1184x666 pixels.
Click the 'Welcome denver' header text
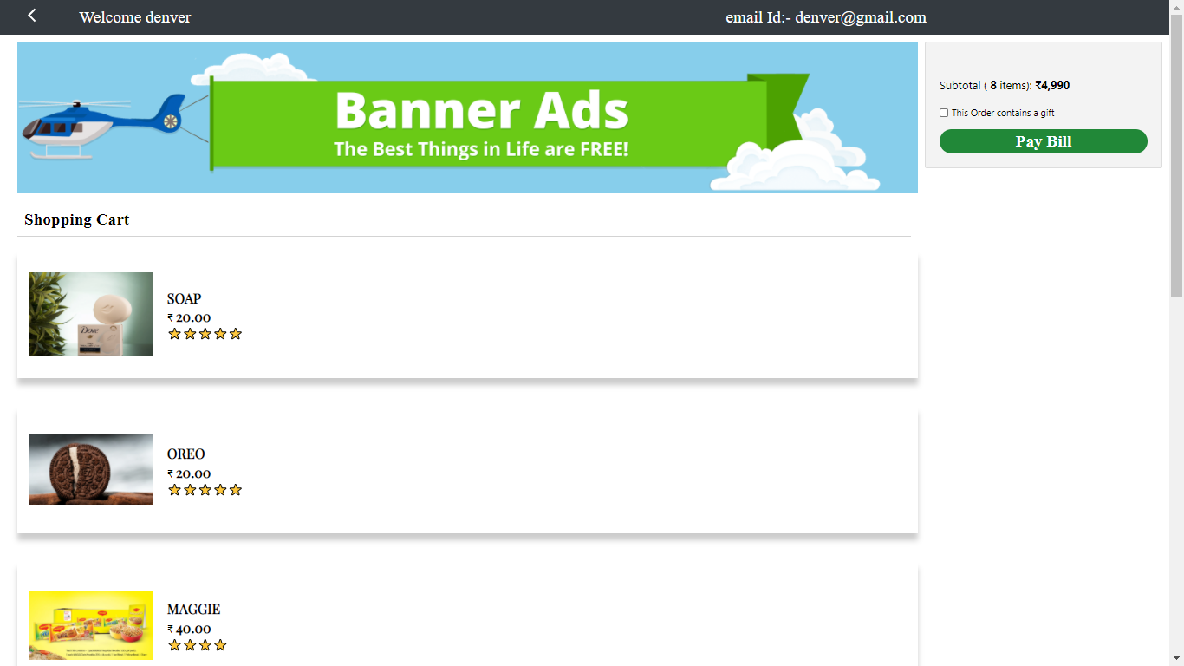click(135, 17)
